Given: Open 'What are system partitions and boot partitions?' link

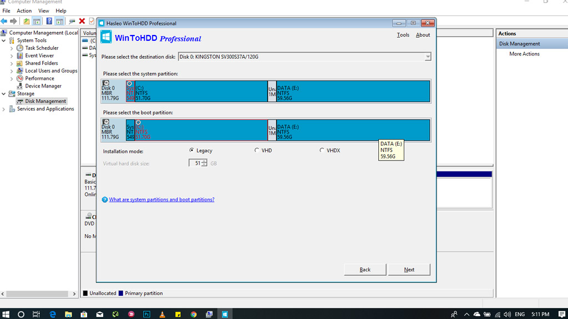Looking at the screenshot, I should [x=161, y=200].
